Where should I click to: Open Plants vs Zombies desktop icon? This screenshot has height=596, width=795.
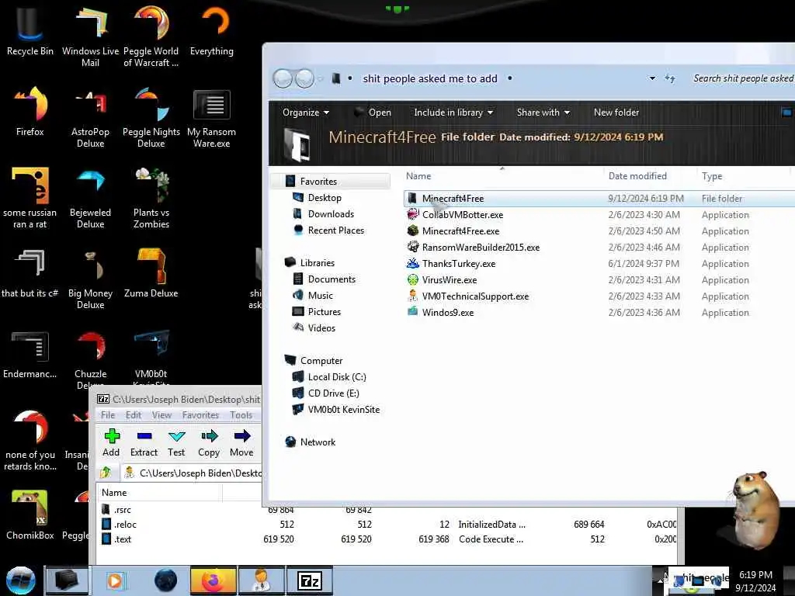pos(151,198)
